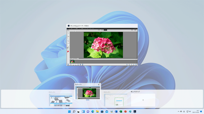This screenshot has width=204, height=114.
Task: Open the taskbar icon between Mail and Word
Action: [x=111, y=111]
